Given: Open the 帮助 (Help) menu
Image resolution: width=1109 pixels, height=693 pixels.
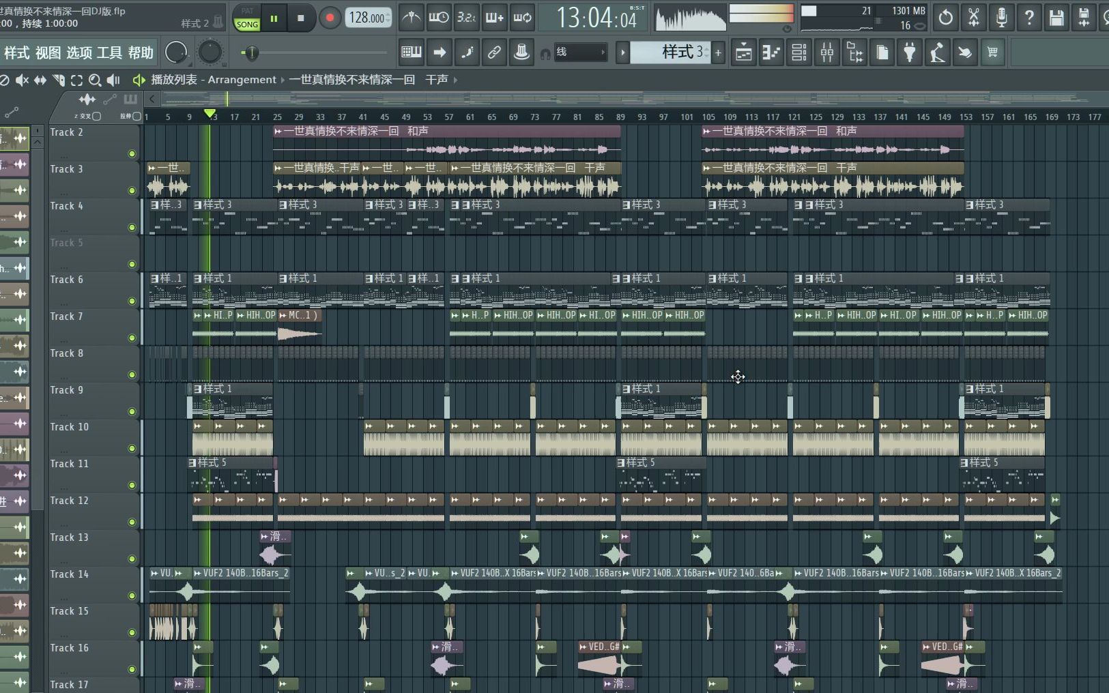Looking at the screenshot, I should click(141, 53).
